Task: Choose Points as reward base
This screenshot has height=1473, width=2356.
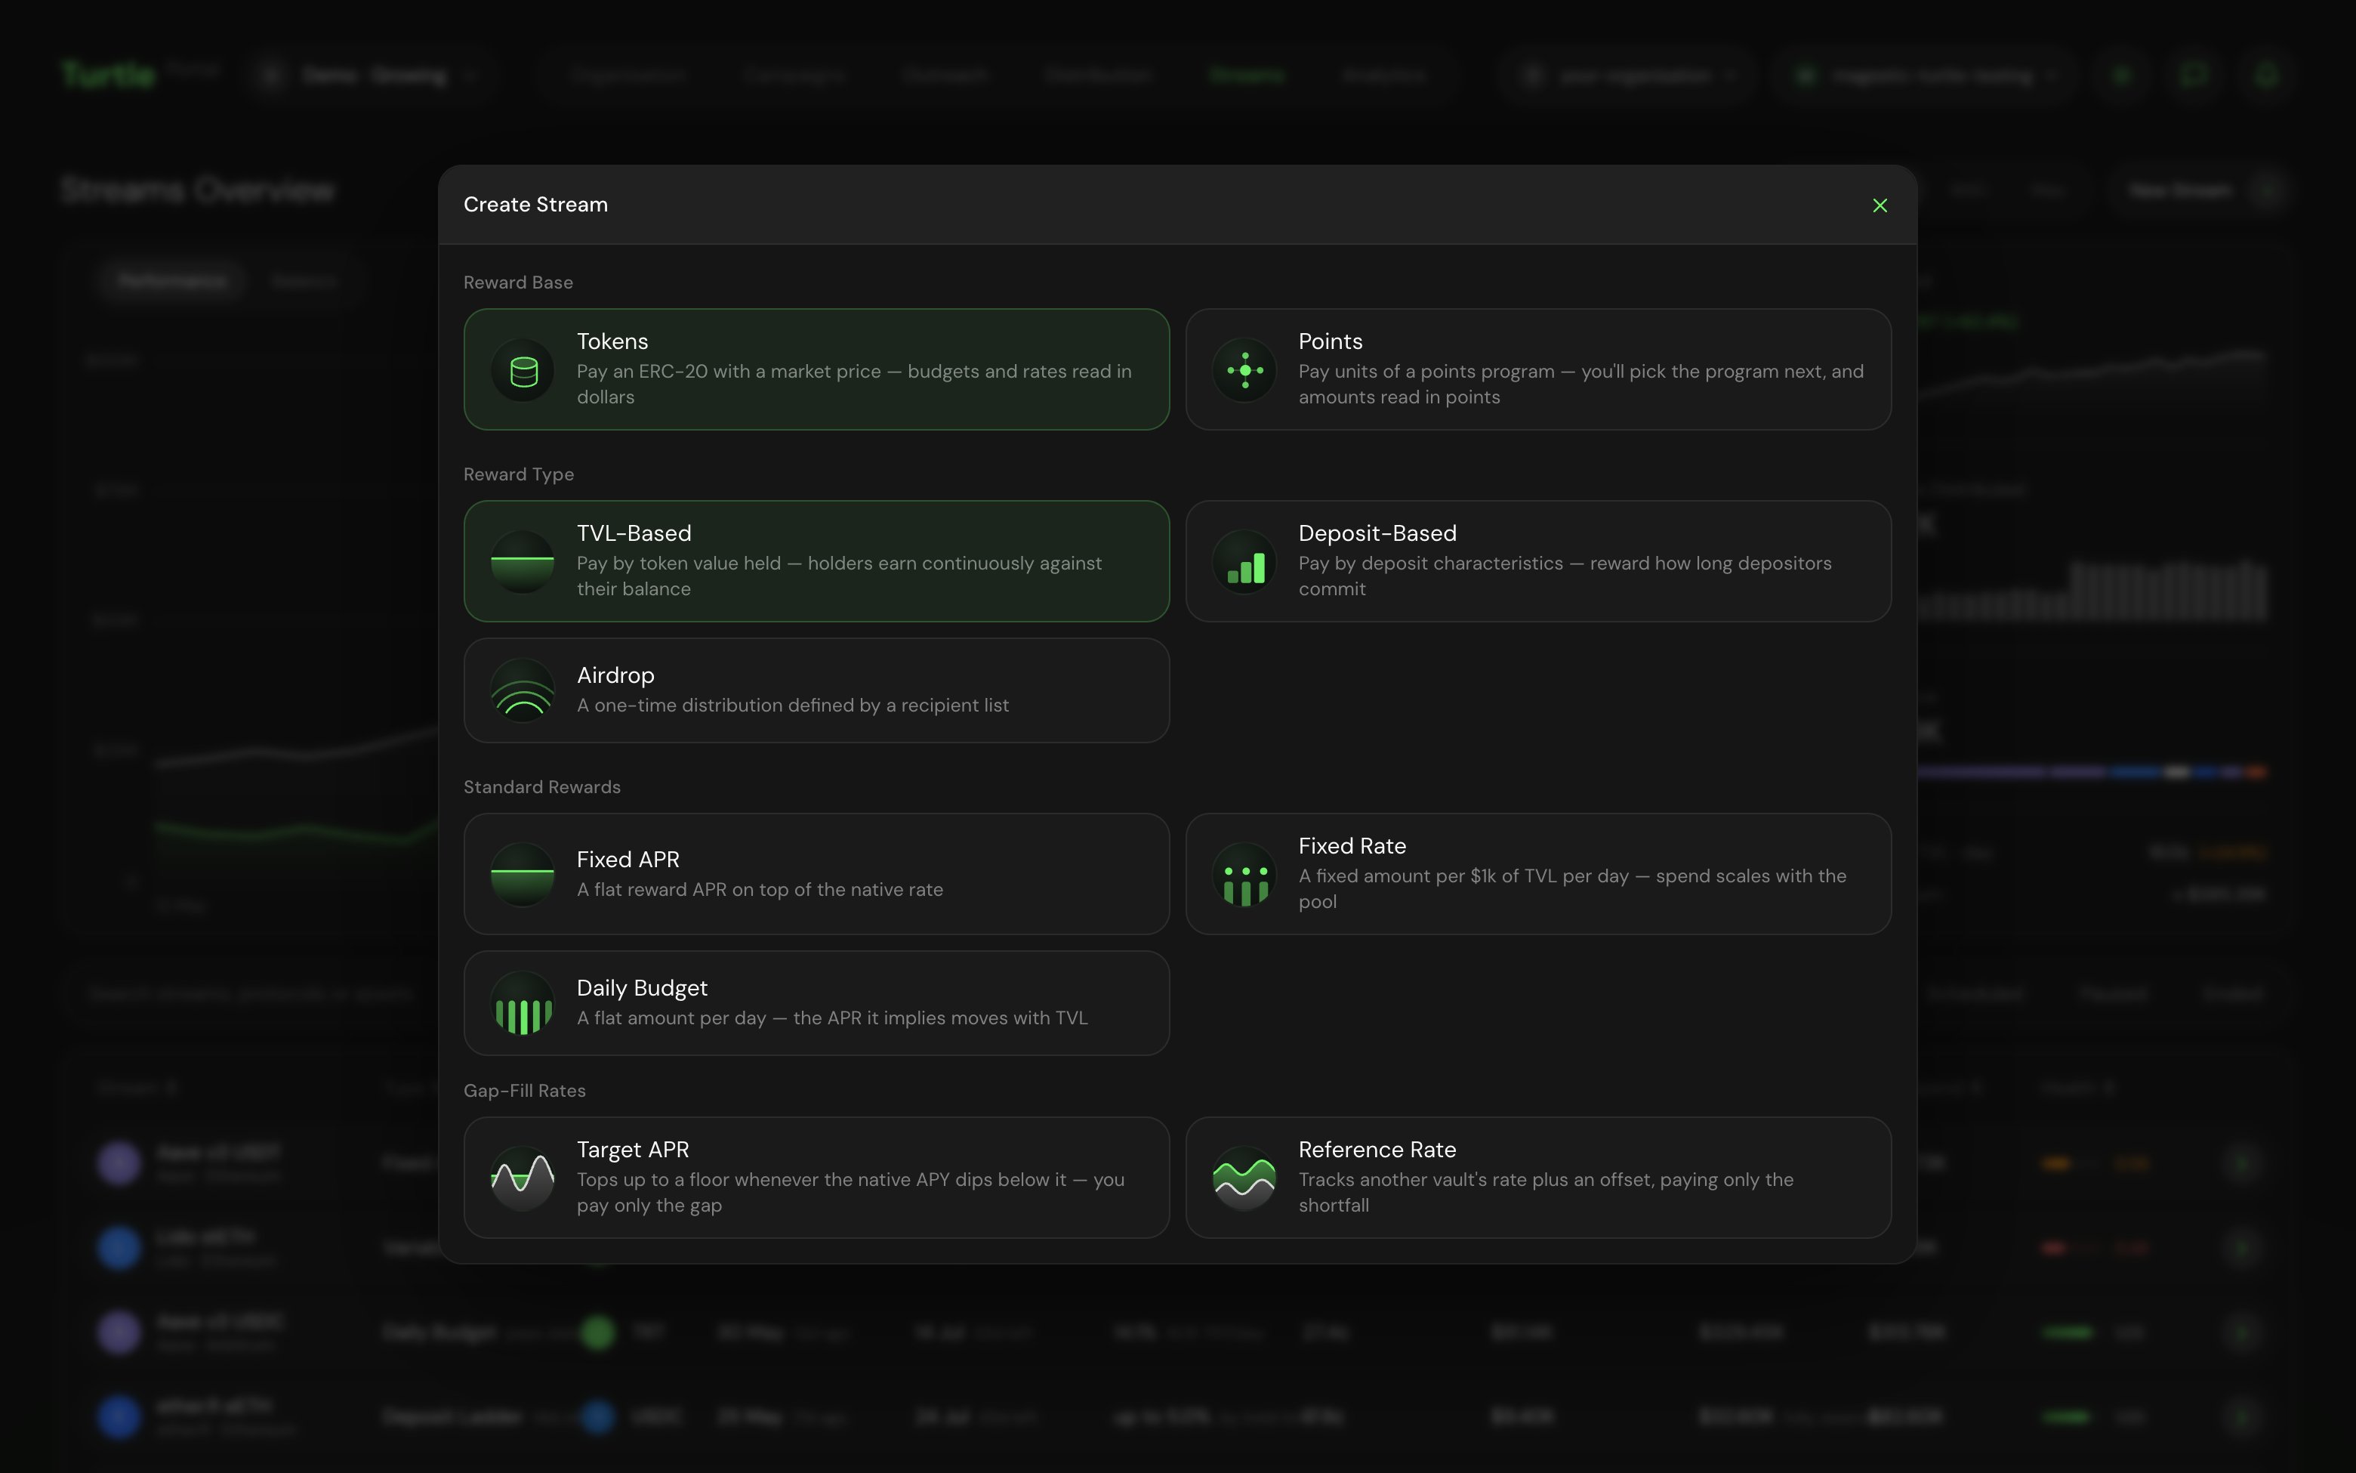Action: tap(1538, 369)
